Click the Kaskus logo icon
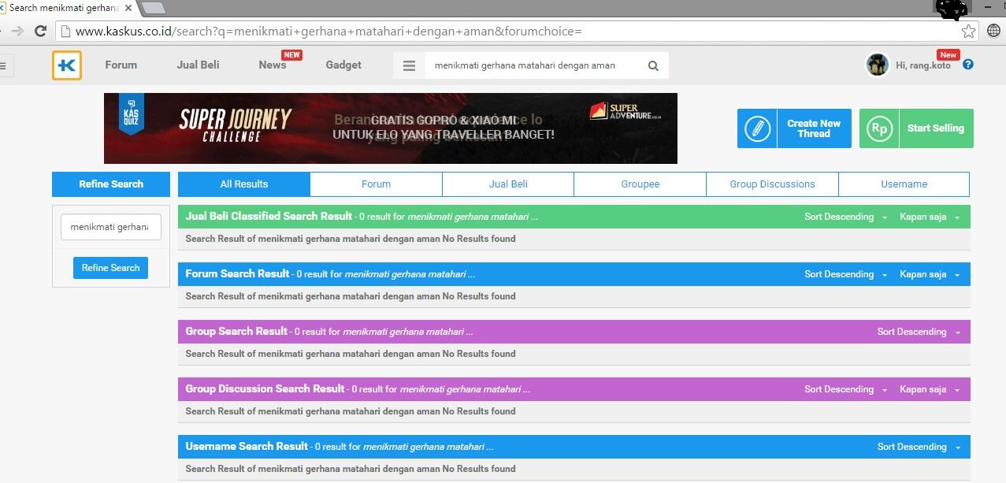1006x483 pixels. 67,65
